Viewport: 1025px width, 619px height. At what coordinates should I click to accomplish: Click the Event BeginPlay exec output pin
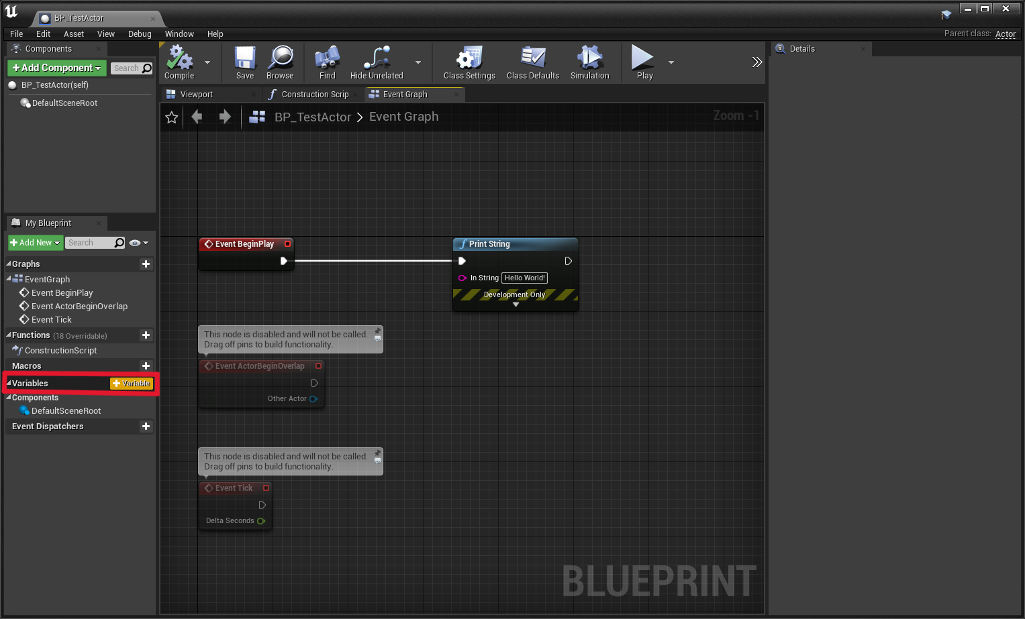[x=284, y=261]
